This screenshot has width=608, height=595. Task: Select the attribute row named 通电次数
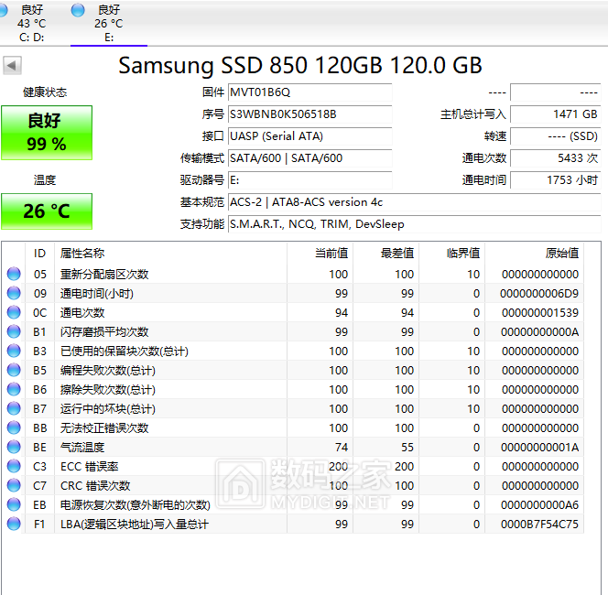pyautogui.click(x=293, y=312)
